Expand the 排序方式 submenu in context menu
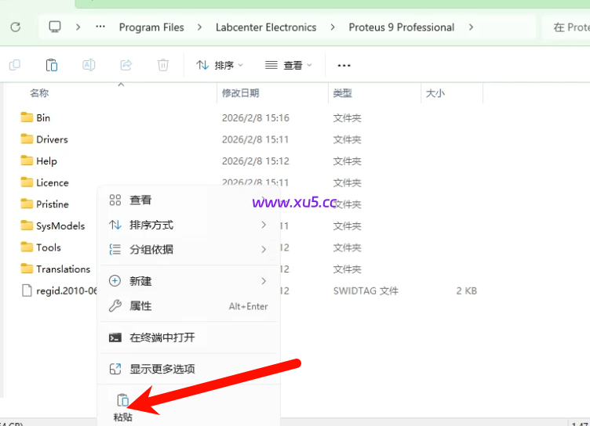The image size is (590, 426). 188,226
